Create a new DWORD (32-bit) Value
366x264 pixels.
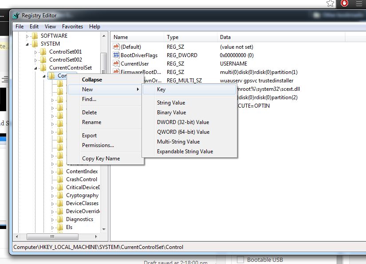click(189, 122)
